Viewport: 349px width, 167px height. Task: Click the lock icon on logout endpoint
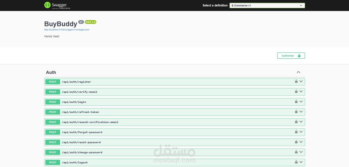click(296, 162)
